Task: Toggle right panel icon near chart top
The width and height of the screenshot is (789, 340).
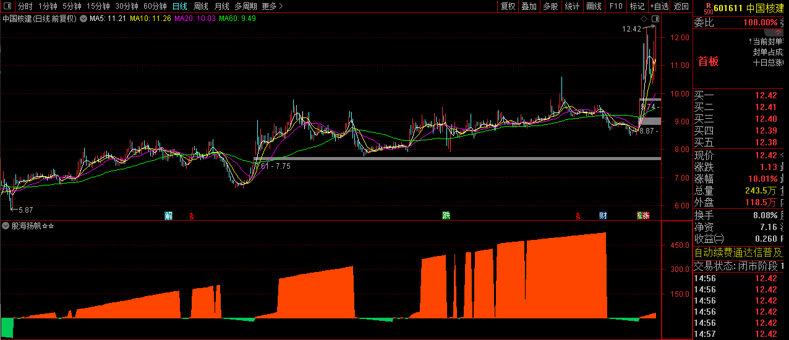Action: pyautogui.click(x=655, y=19)
